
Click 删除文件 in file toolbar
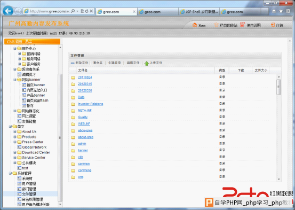point(82,63)
